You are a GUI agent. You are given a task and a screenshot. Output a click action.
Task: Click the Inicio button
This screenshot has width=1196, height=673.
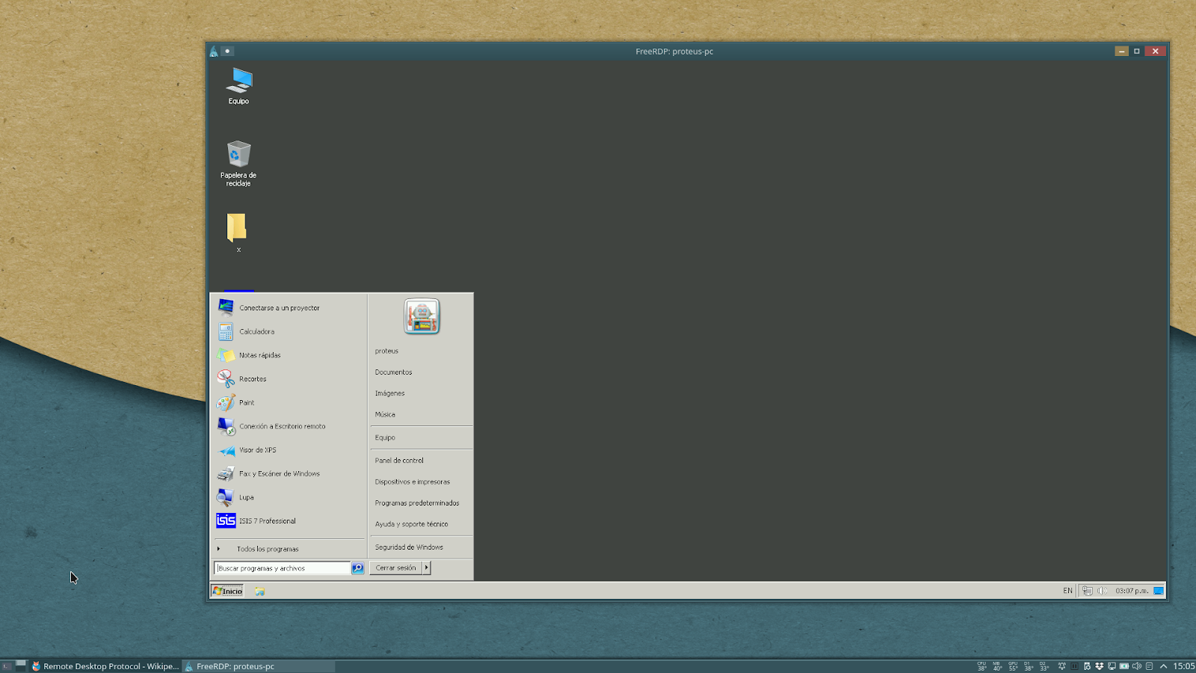226,591
